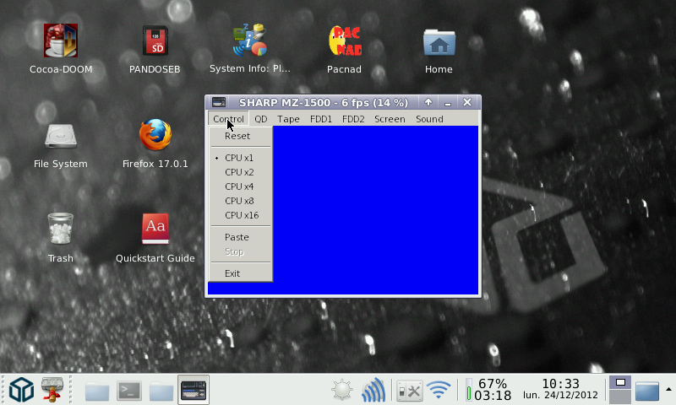Select the CPU x8 speed option
This screenshot has width=676, height=405.
[240, 201]
